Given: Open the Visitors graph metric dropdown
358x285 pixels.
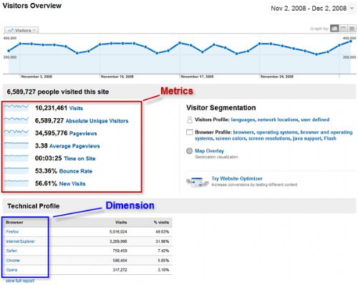Looking at the screenshot, I should click(21, 30).
